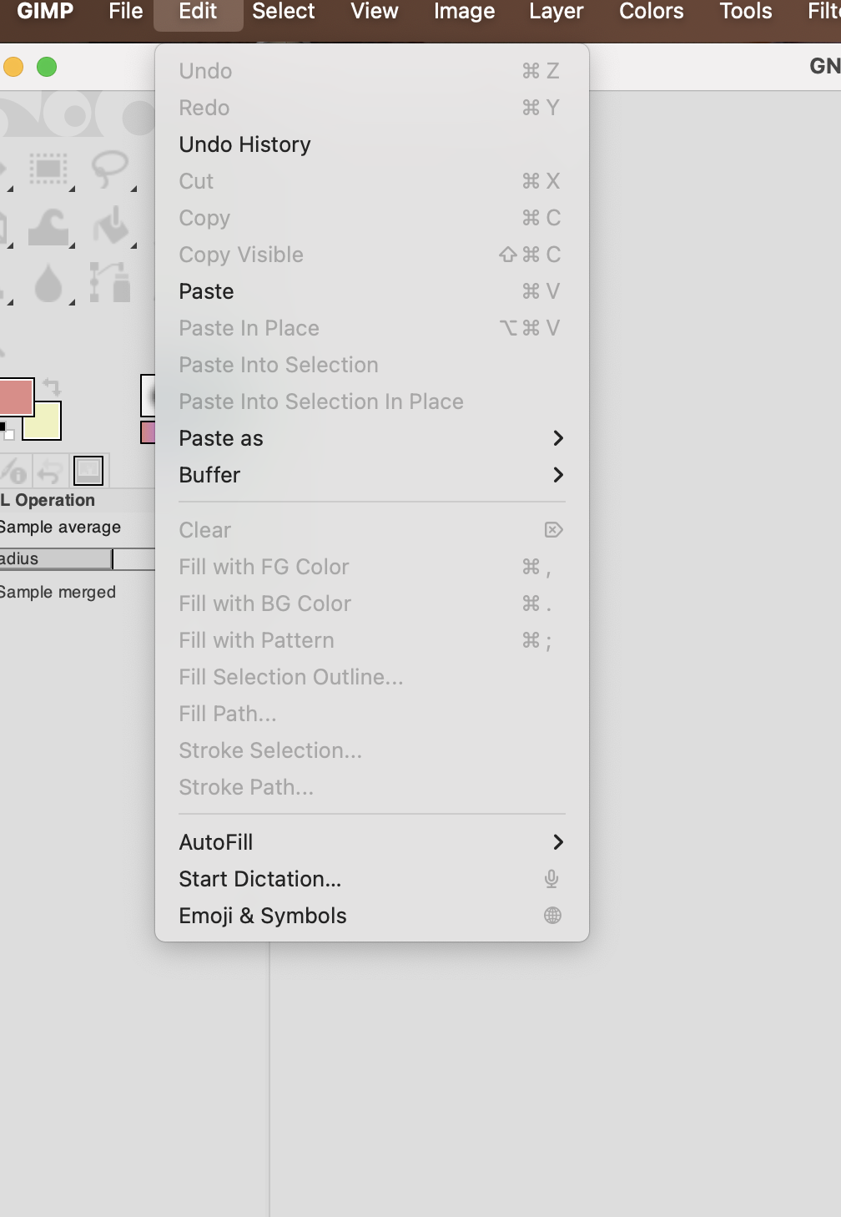The height and width of the screenshot is (1217, 841).
Task: Open the Filters menu
Action: pos(826,12)
